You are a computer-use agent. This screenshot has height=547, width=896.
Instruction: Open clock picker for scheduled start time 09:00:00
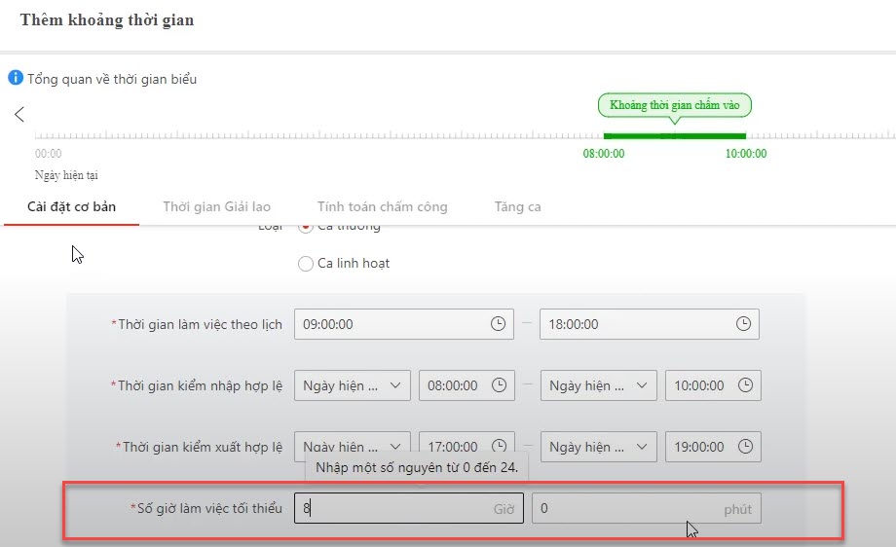click(498, 324)
